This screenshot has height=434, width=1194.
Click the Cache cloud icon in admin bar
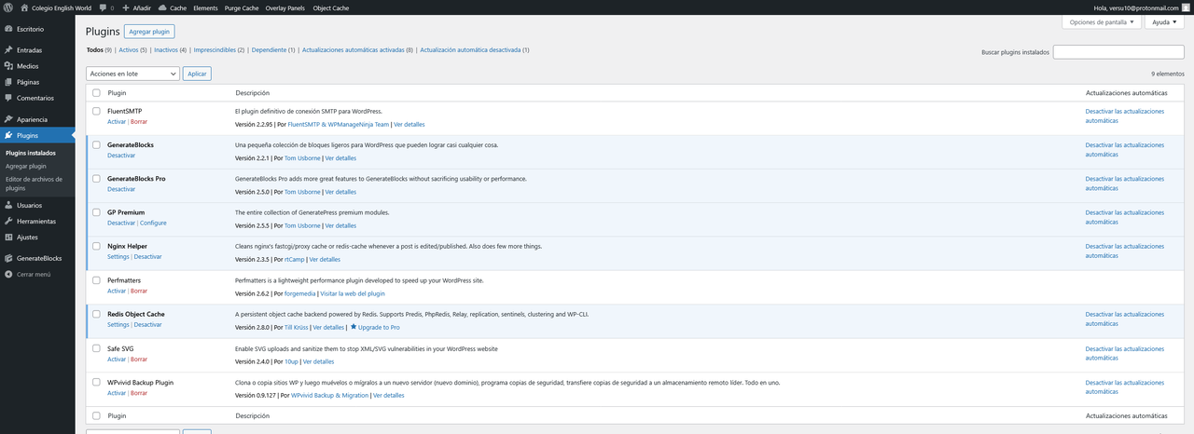point(162,7)
